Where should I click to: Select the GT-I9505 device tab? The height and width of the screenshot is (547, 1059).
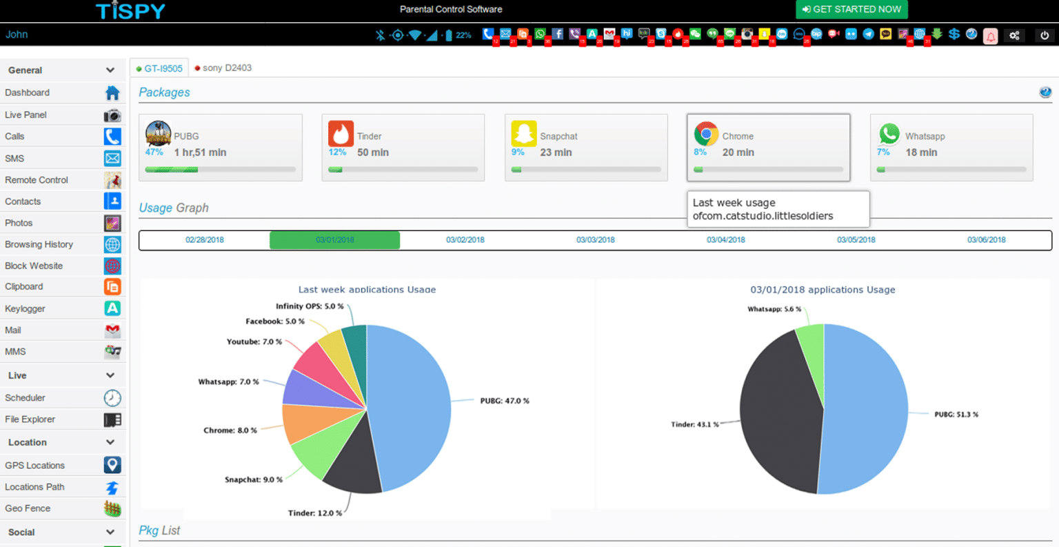[x=160, y=68]
